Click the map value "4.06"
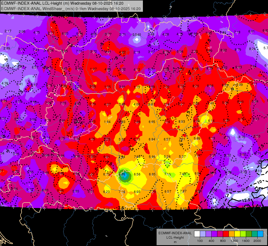 pos(137,104)
